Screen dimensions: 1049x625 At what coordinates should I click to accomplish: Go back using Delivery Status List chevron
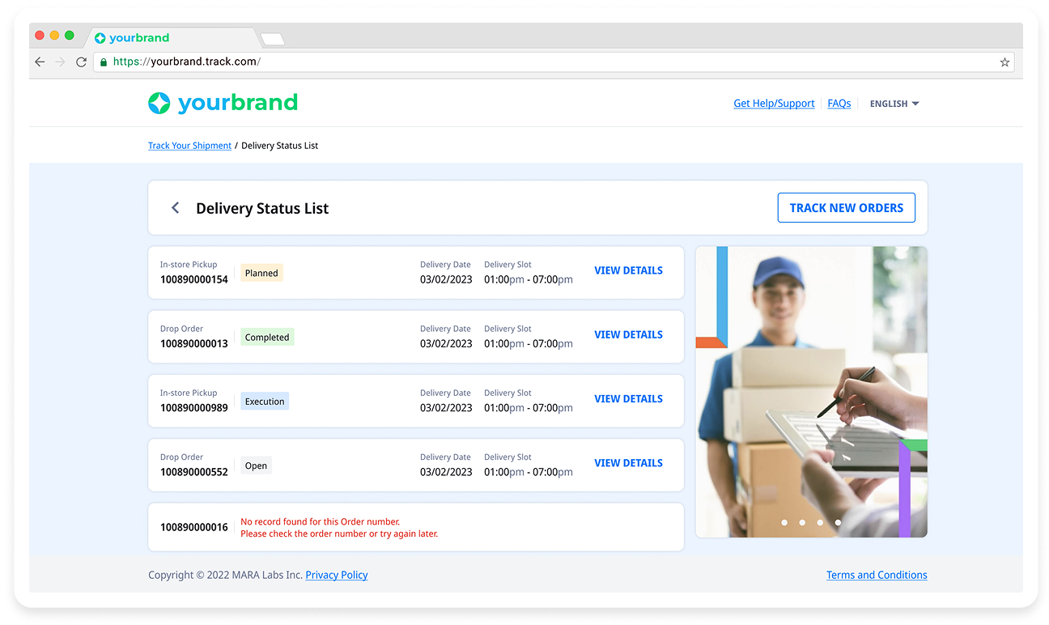[x=175, y=208]
